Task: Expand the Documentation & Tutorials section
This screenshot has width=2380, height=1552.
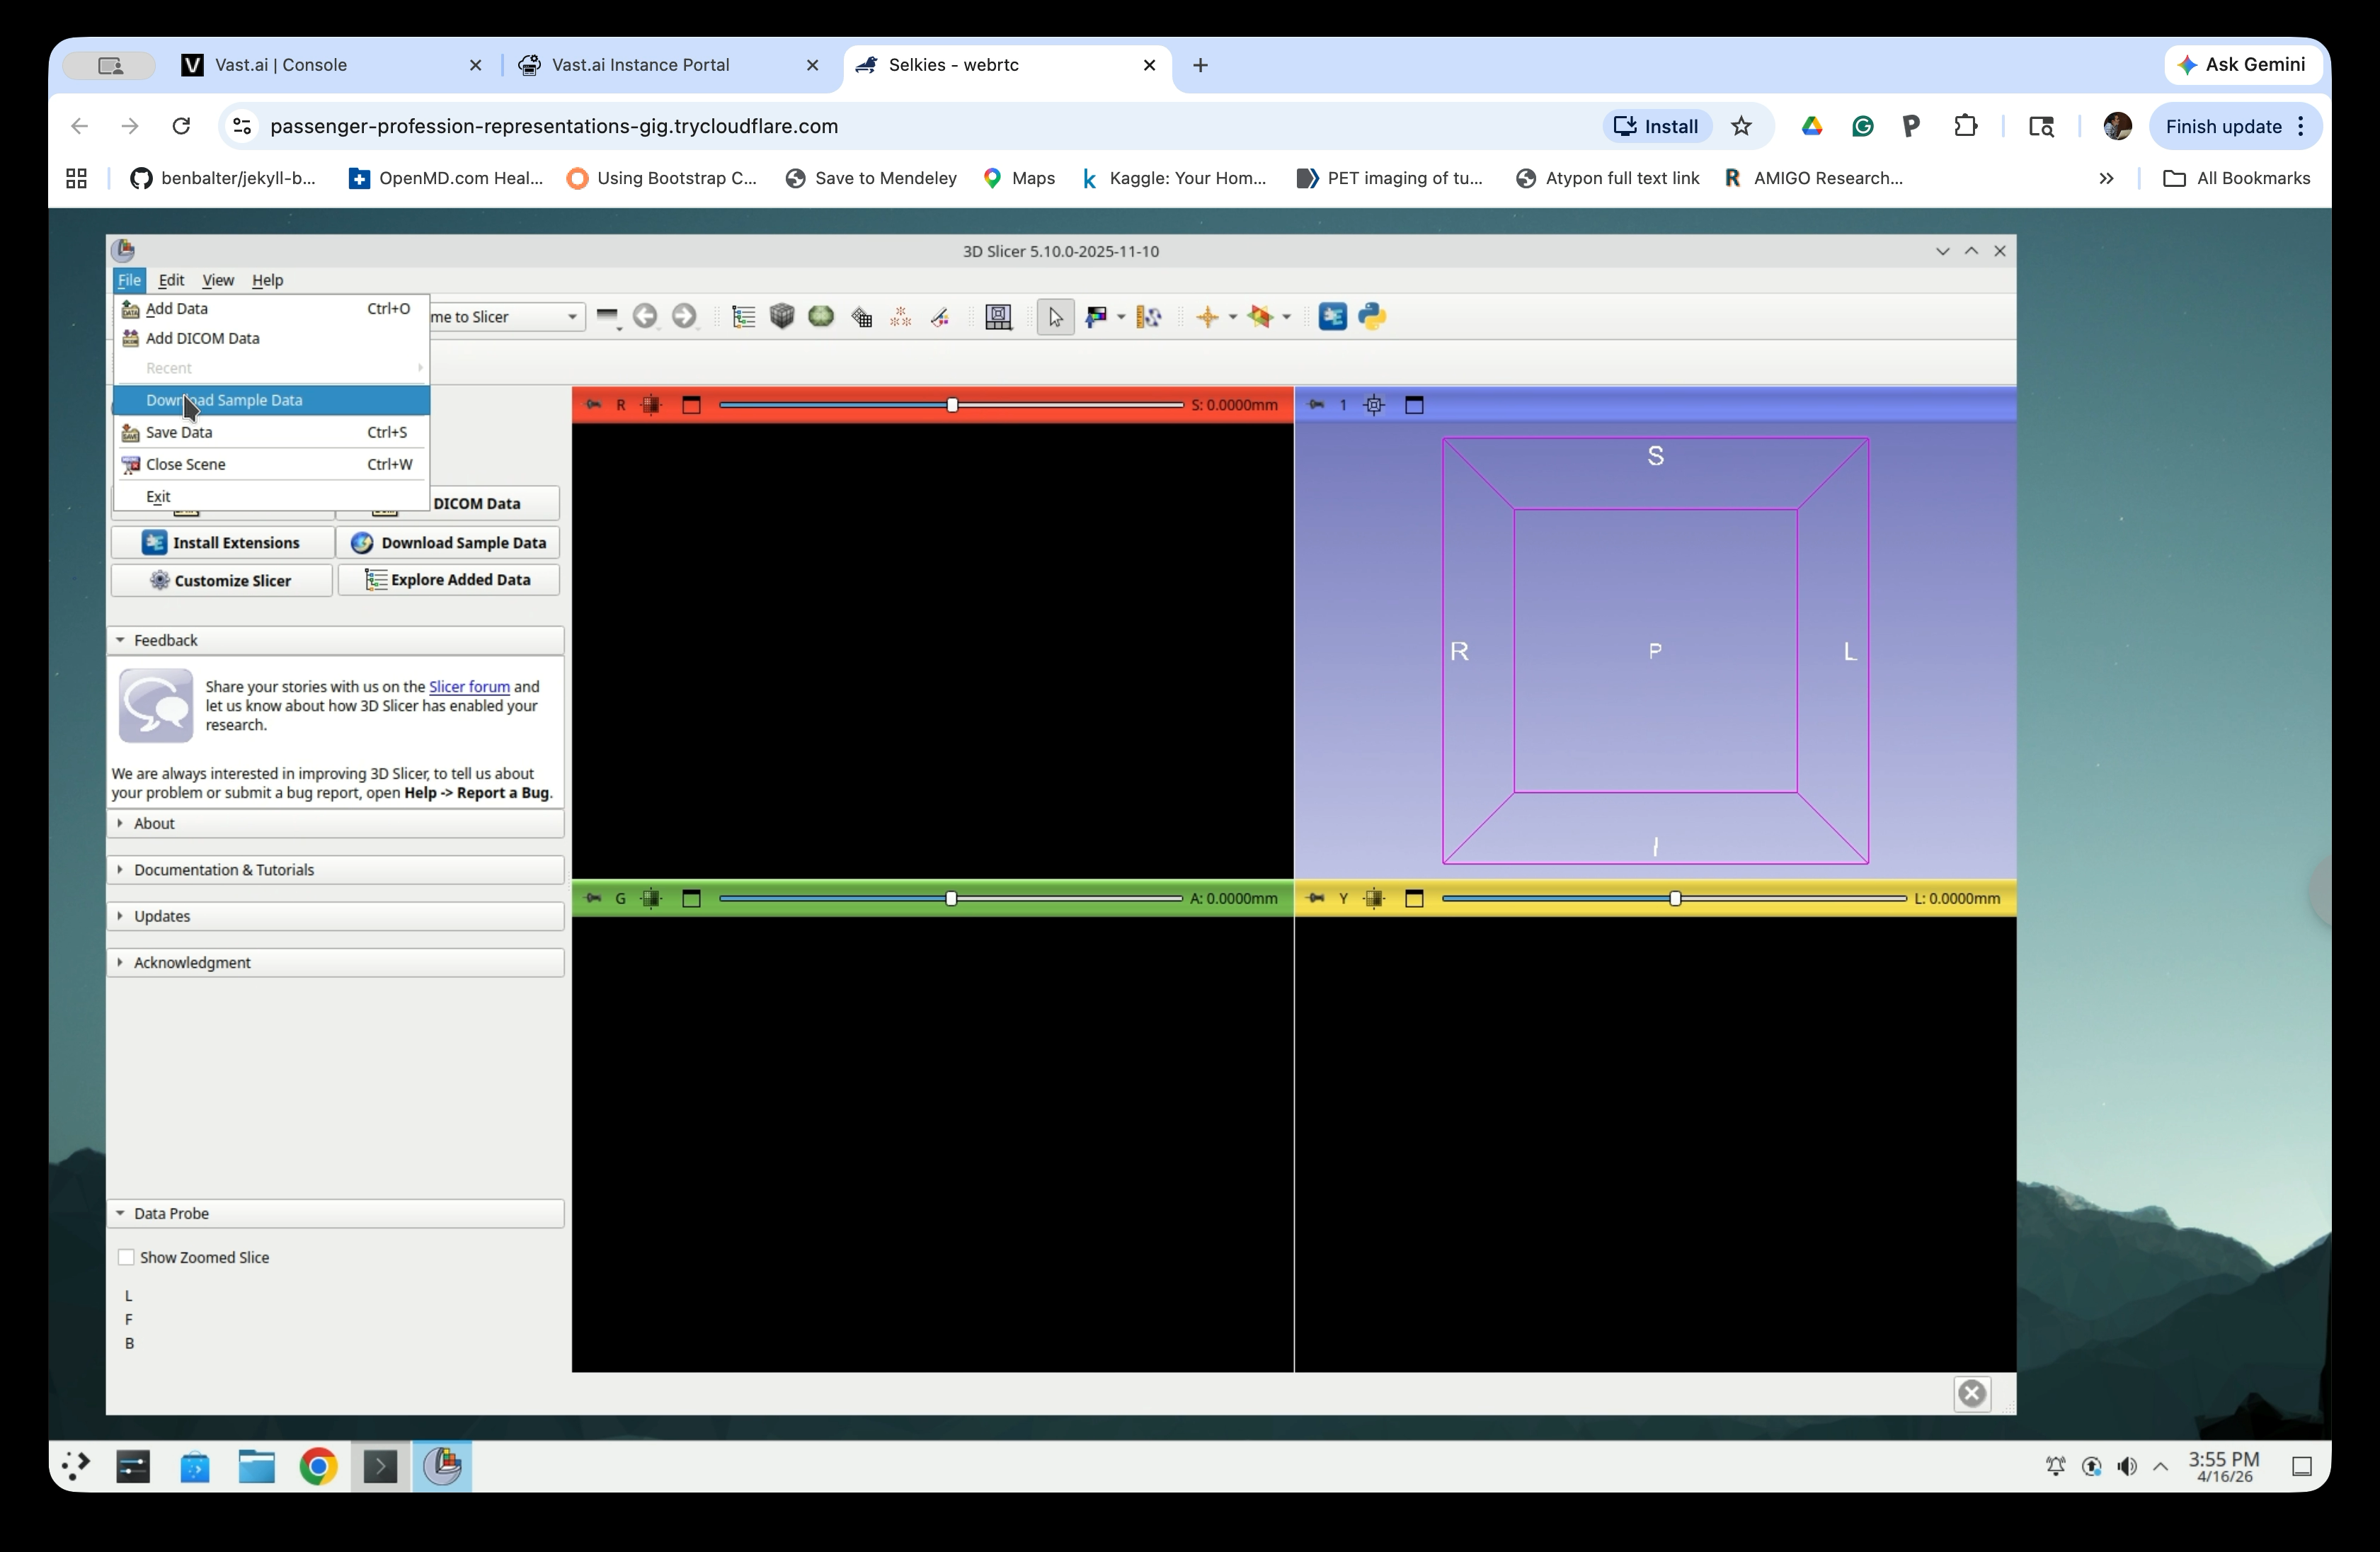Action: point(222,869)
